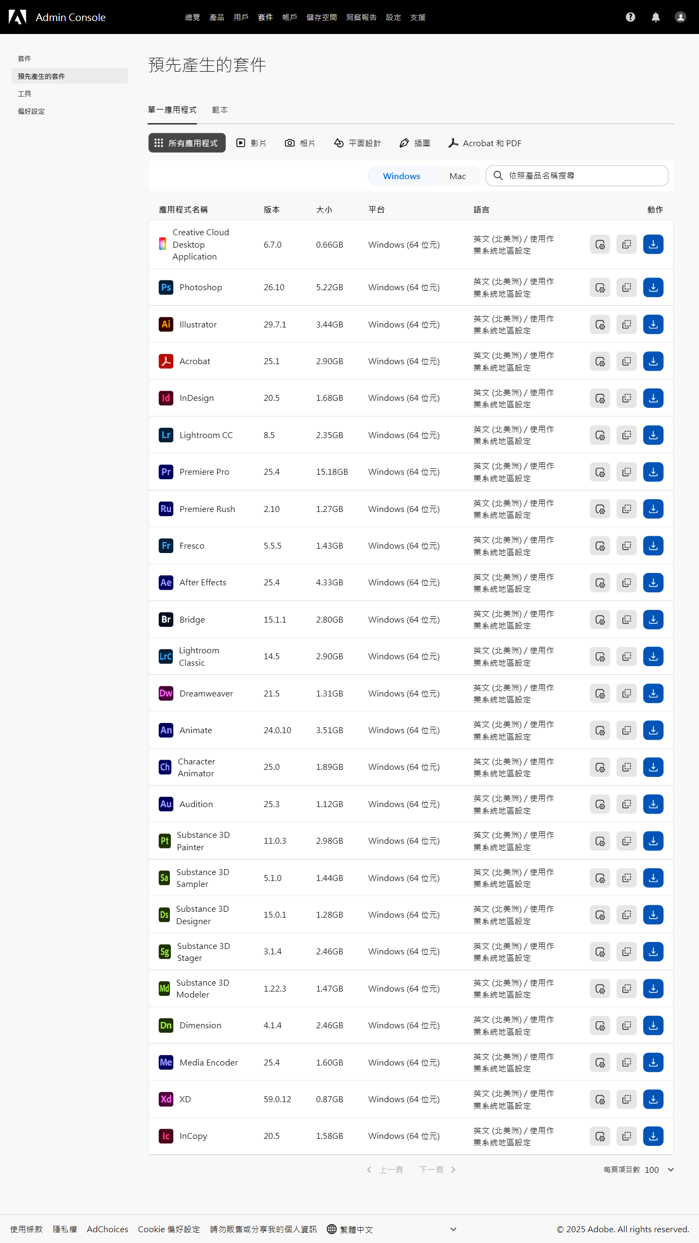699x1243 pixels.
Task: Open the 用戶 users menu
Action: pyautogui.click(x=241, y=17)
